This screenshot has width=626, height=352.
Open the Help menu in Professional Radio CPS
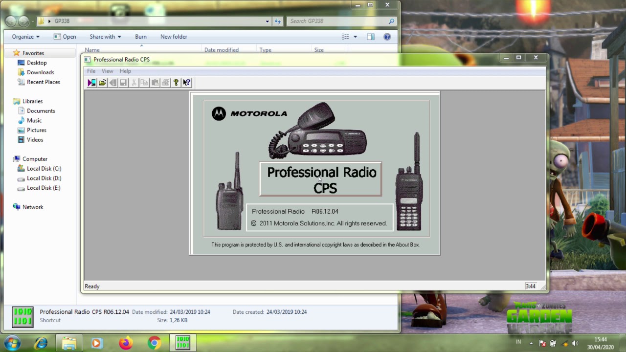pyautogui.click(x=125, y=71)
